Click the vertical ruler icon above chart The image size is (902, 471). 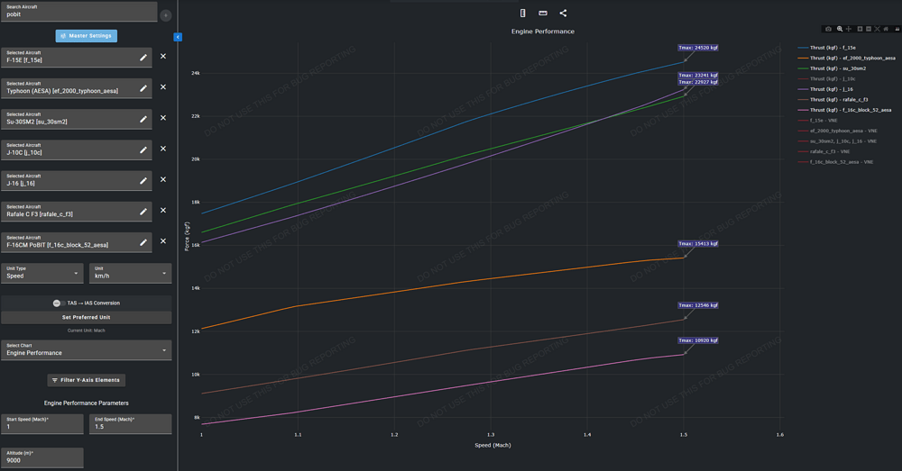click(522, 13)
